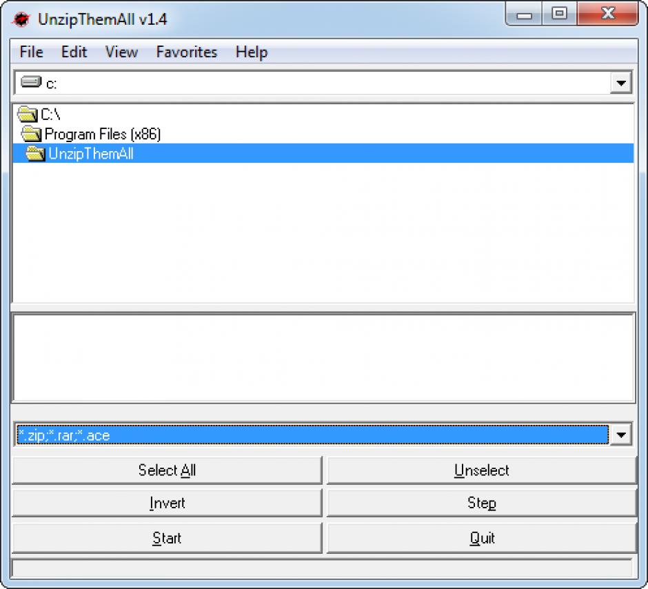The height and width of the screenshot is (589, 648).
Task: Click the Select All button
Action: 167,470
